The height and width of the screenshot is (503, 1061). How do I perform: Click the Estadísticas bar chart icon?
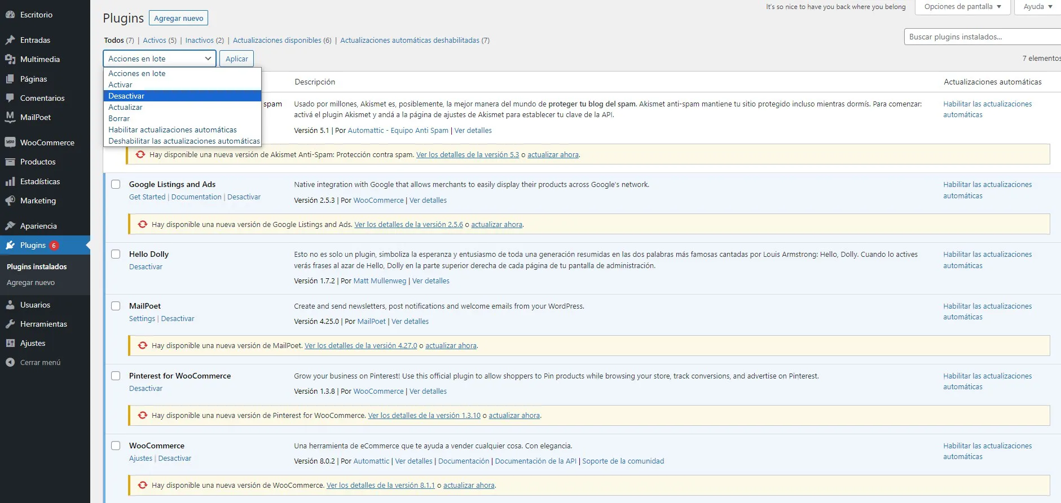(10, 181)
